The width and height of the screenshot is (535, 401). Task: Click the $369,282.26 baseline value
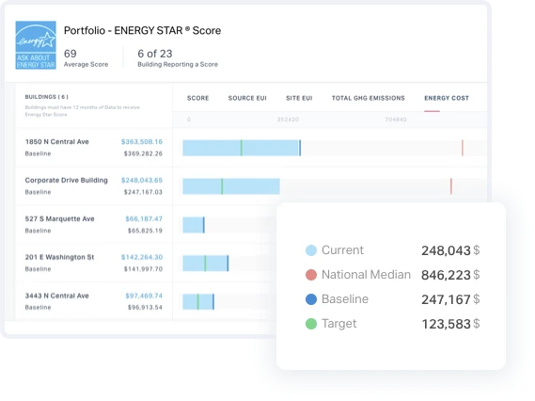point(143,153)
